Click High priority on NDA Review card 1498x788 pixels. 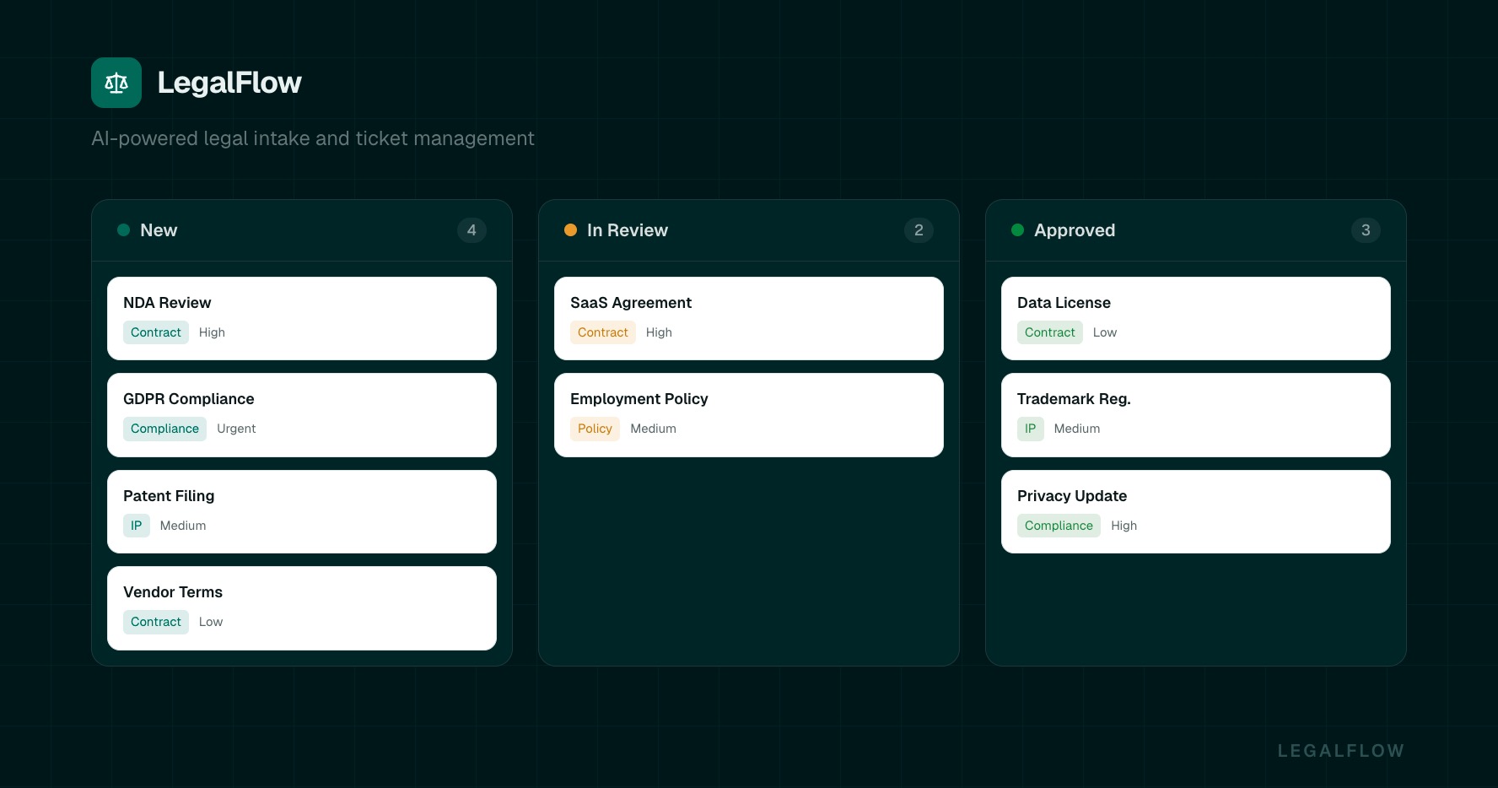212,332
